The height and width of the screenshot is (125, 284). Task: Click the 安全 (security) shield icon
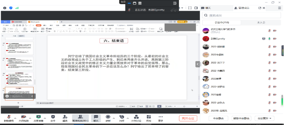(x=53, y=117)
